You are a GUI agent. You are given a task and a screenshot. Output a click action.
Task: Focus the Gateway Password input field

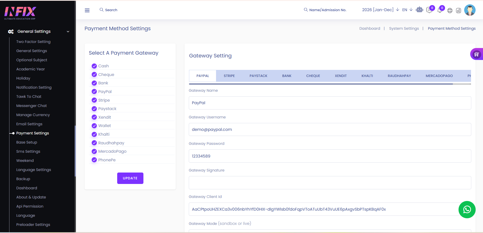tap(330, 156)
